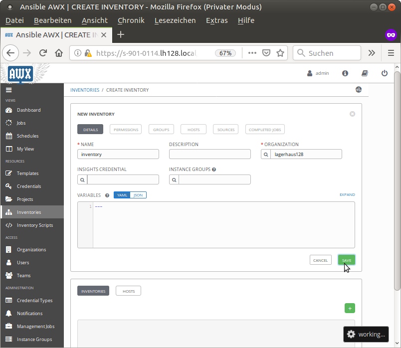Select the Hosts tab in New Inventory
This screenshot has height=348, width=401.
tap(194, 130)
